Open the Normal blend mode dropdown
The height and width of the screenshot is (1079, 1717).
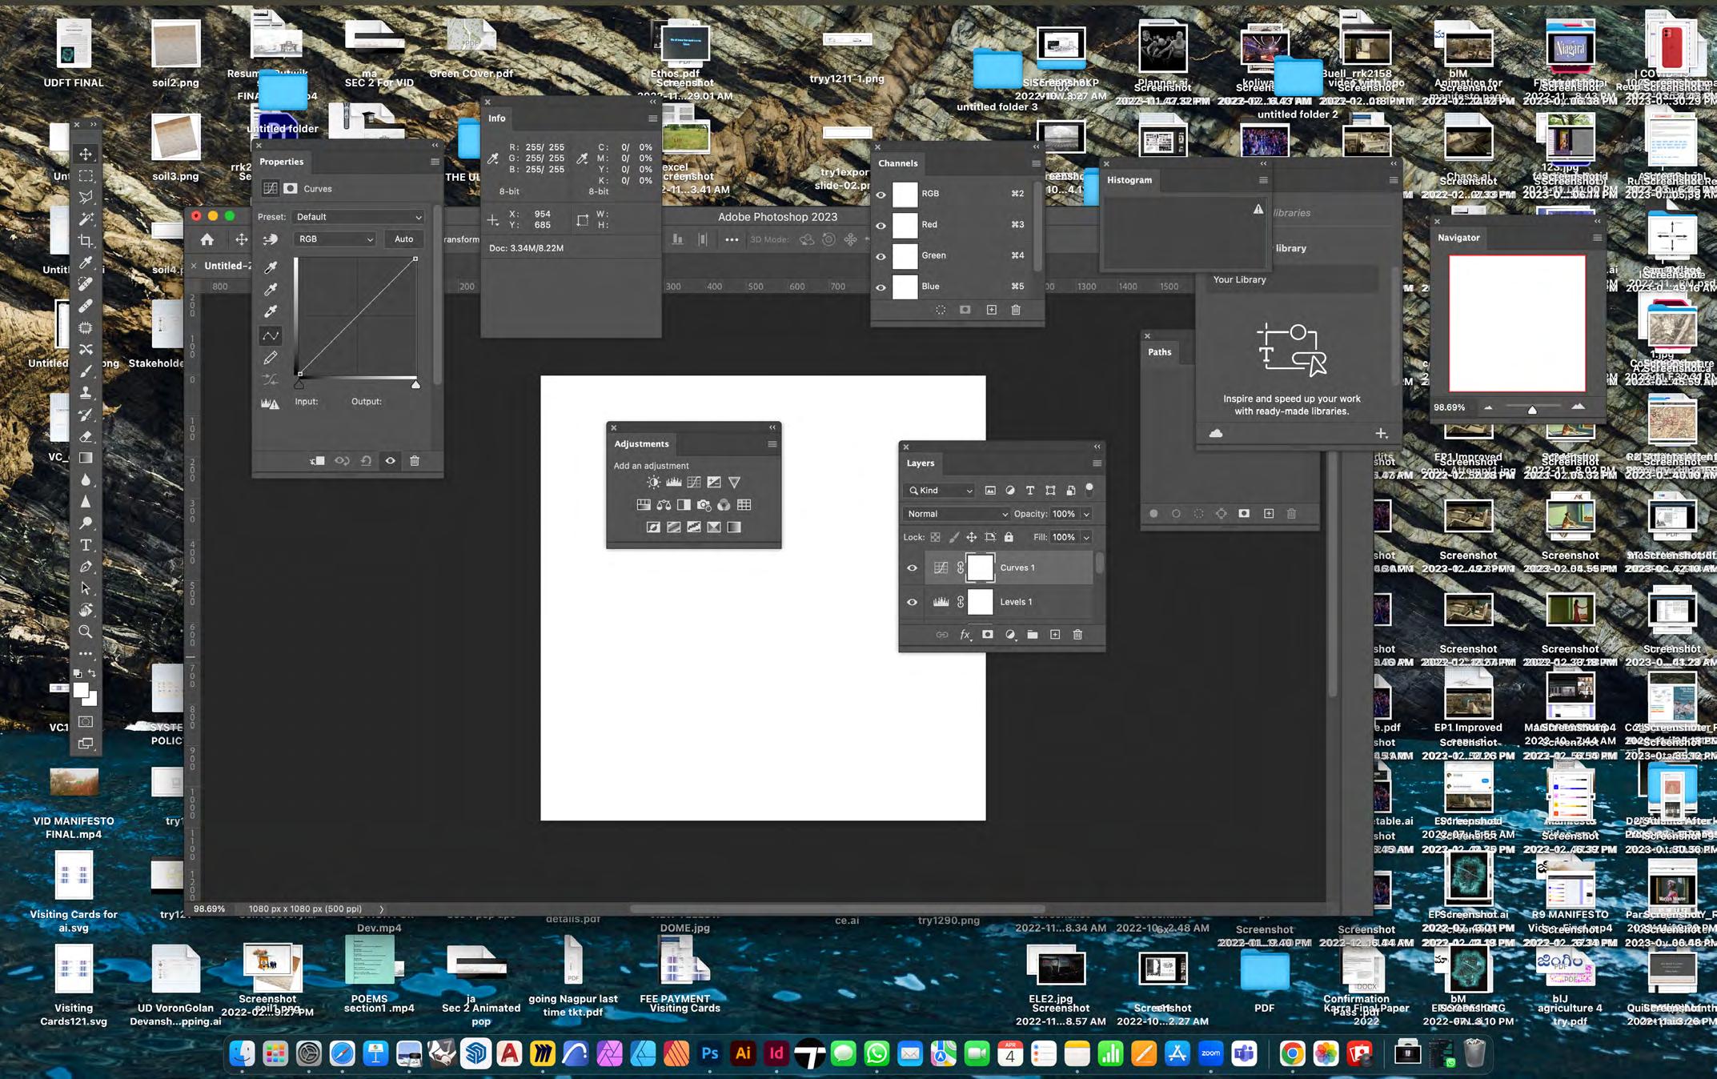957,514
